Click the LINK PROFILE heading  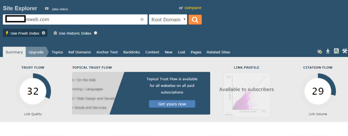click(247, 67)
